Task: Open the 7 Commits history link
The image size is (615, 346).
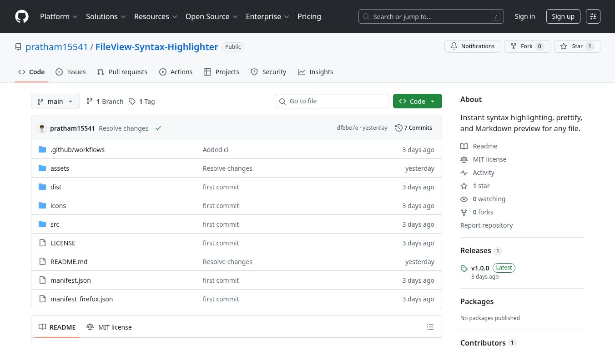Action: pos(413,128)
